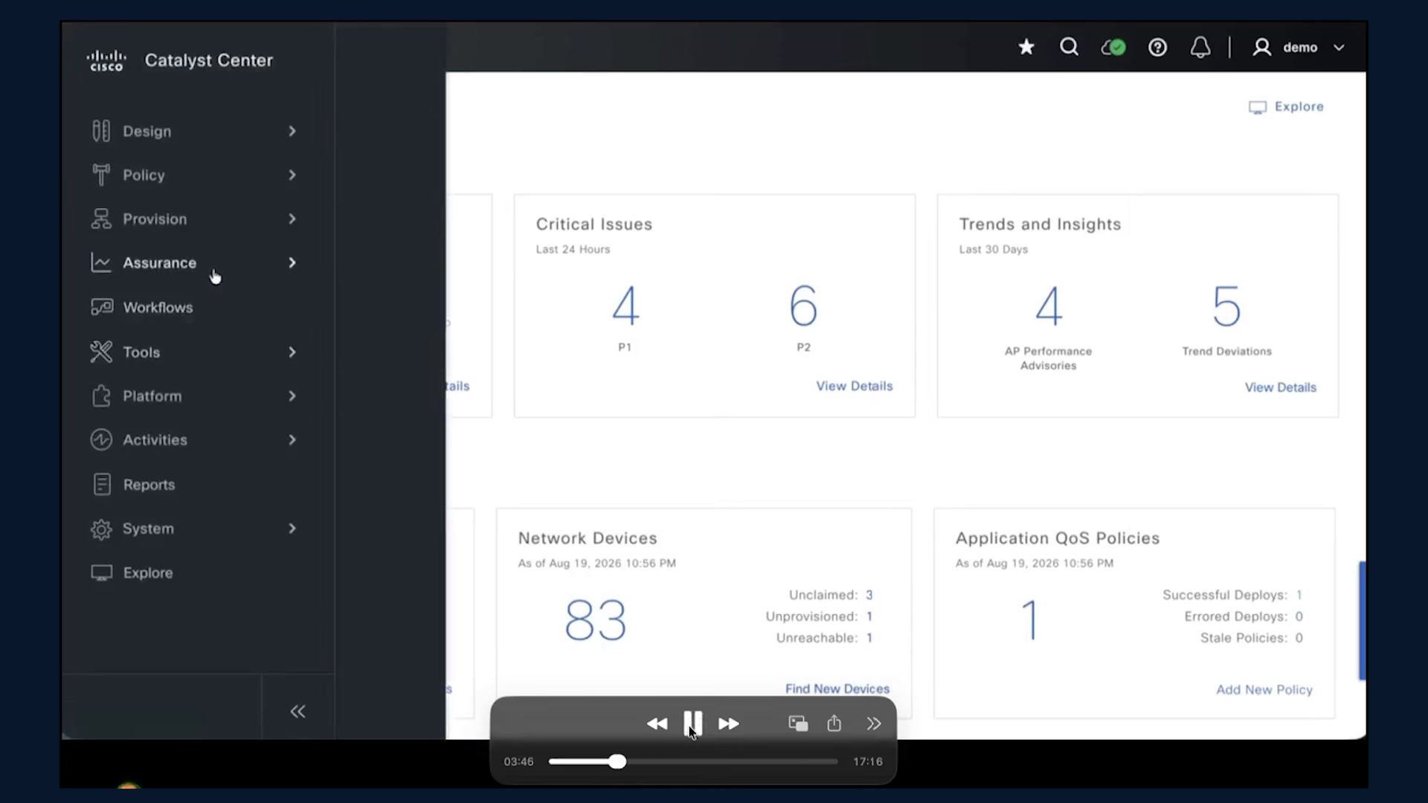This screenshot has width=1428, height=803.
Task: Click the System gear icon
Action: (101, 529)
